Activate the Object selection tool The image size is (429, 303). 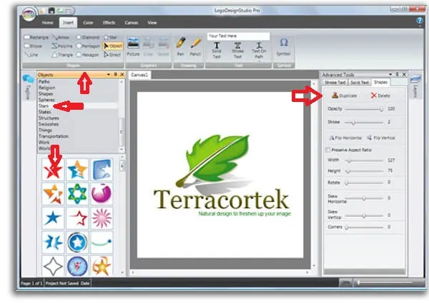[113, 46]
